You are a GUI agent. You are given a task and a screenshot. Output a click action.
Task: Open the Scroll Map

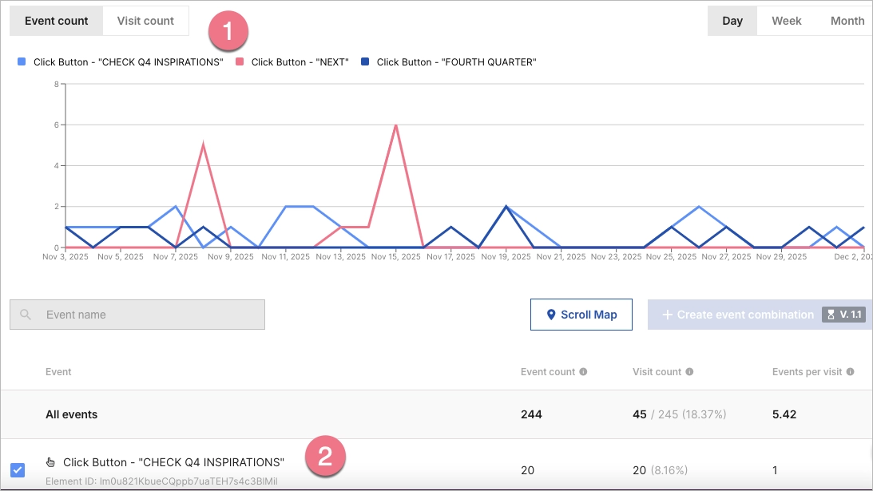pyautogui.click(x=581, y=315)
